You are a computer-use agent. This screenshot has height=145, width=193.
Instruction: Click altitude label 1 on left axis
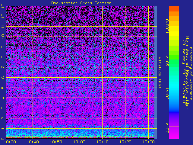pyautogui.click(x=3, y=128)
